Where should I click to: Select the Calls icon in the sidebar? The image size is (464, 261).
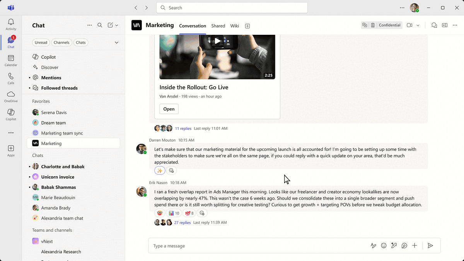coord(10,78)
